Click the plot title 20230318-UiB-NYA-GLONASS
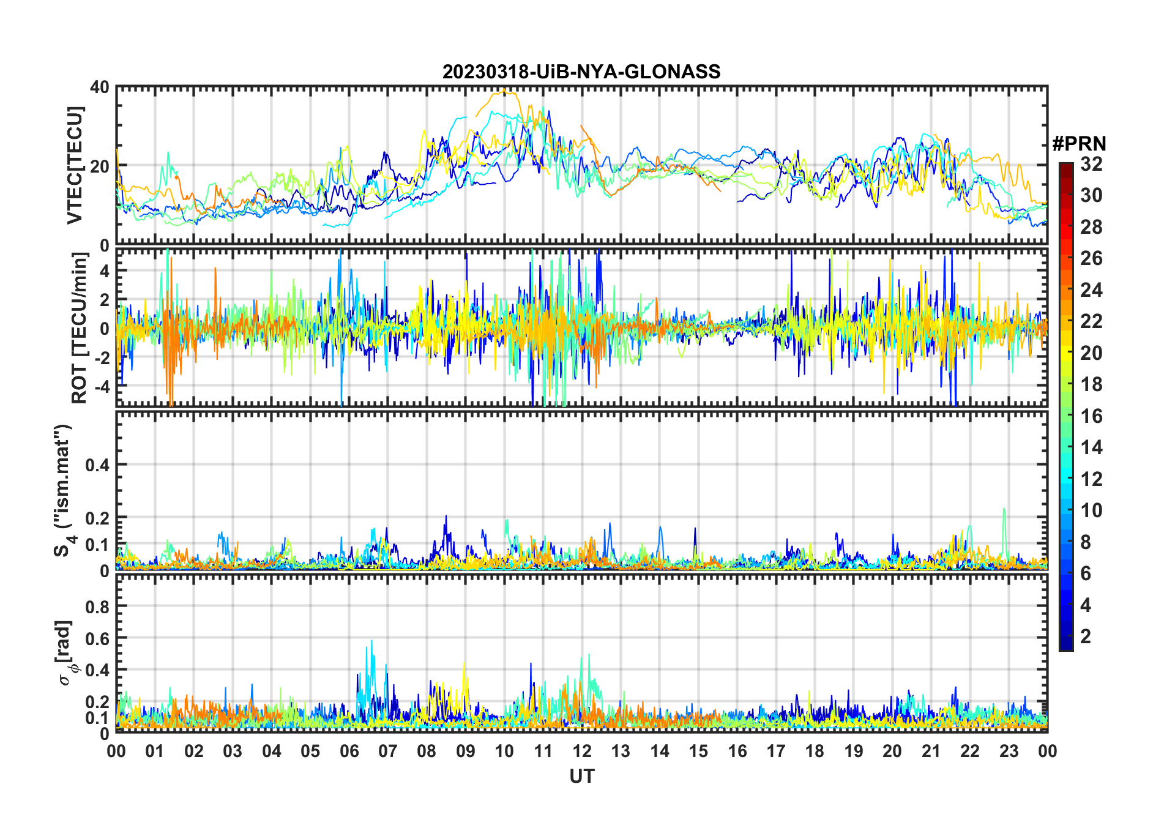 tap(581, 72)
